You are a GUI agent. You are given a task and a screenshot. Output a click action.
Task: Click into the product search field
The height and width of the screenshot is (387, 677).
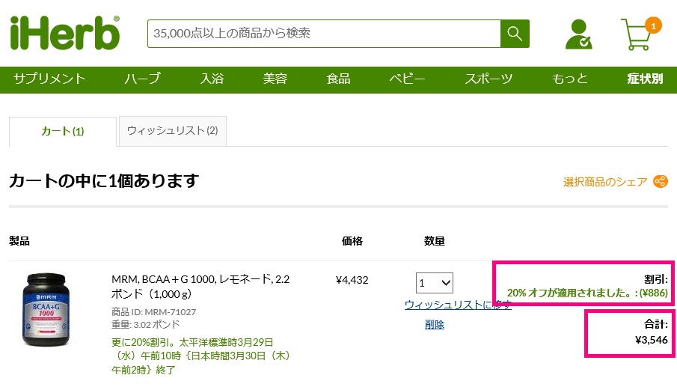click(x=324, y=33)
